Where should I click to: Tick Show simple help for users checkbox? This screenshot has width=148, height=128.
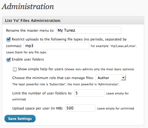(15, 69)
